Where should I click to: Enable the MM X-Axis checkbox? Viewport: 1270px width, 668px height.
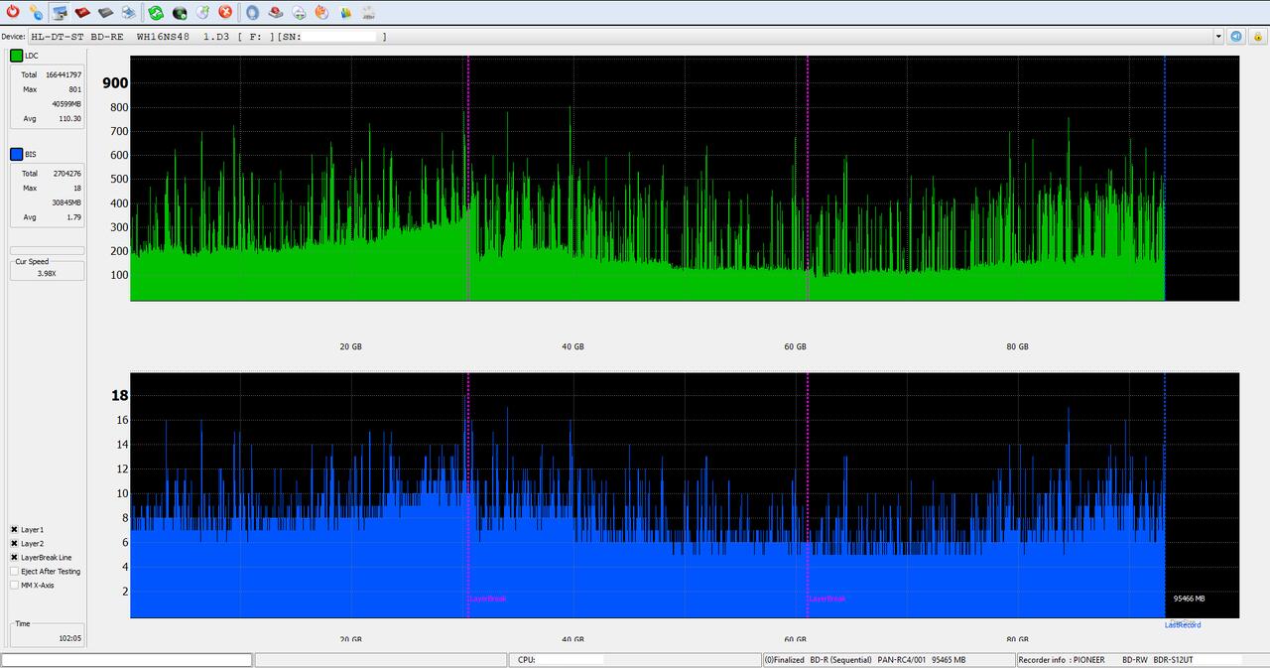[14, 586]
